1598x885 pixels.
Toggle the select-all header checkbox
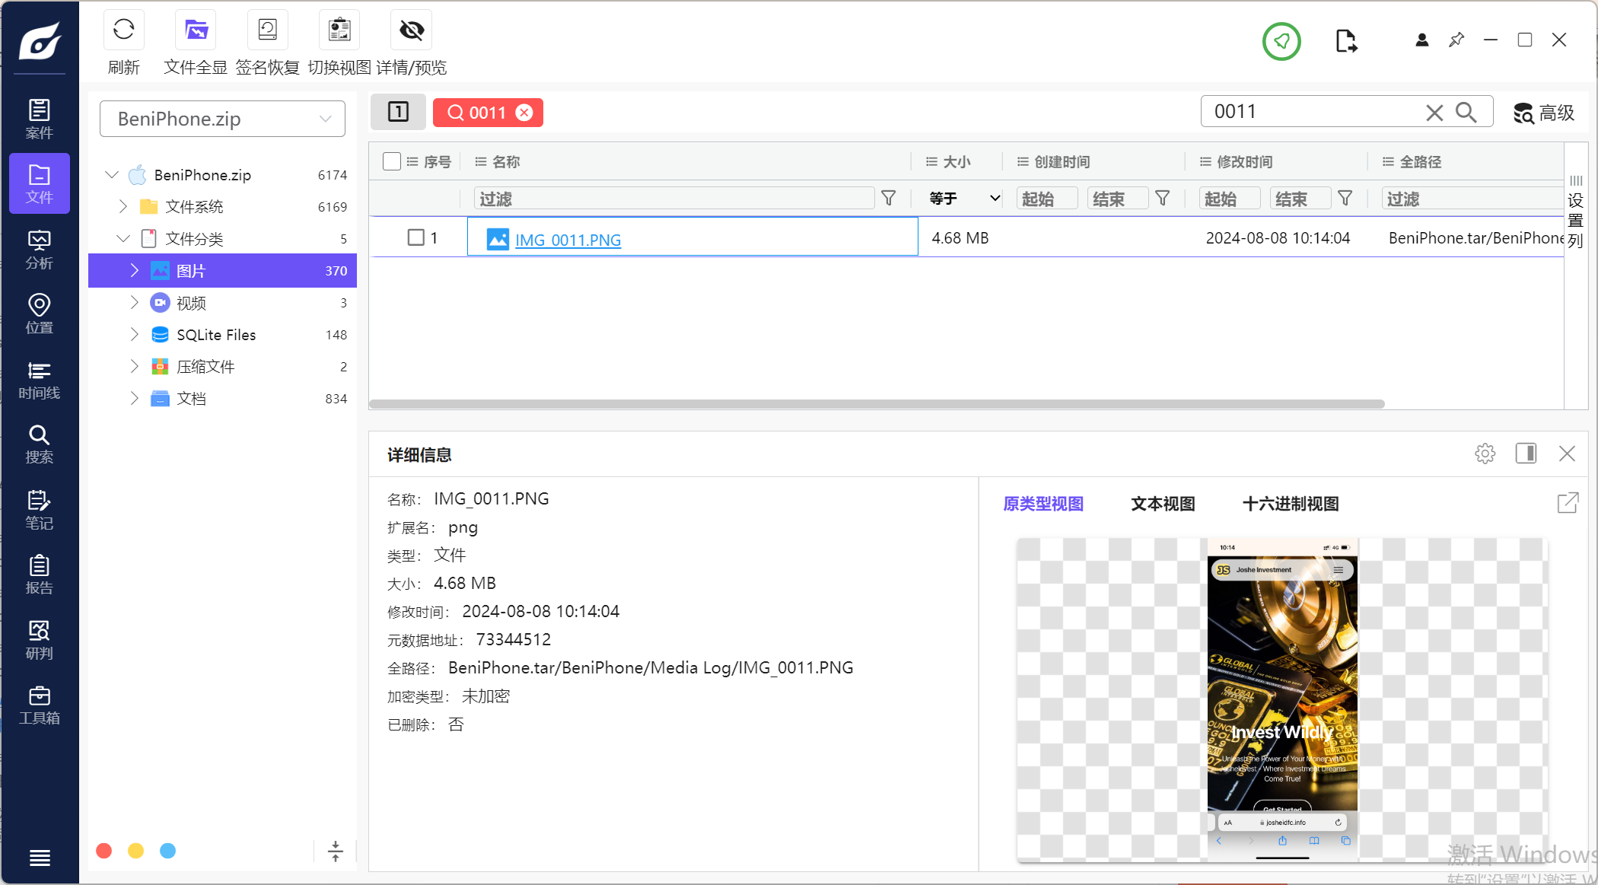(392, 161)
